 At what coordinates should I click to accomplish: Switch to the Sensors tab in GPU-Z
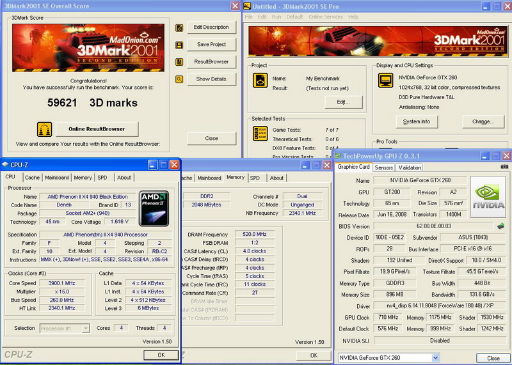click(384, 167)
